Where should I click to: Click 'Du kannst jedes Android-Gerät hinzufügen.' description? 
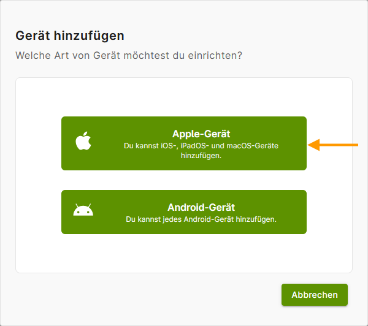[x=201, y=219]
